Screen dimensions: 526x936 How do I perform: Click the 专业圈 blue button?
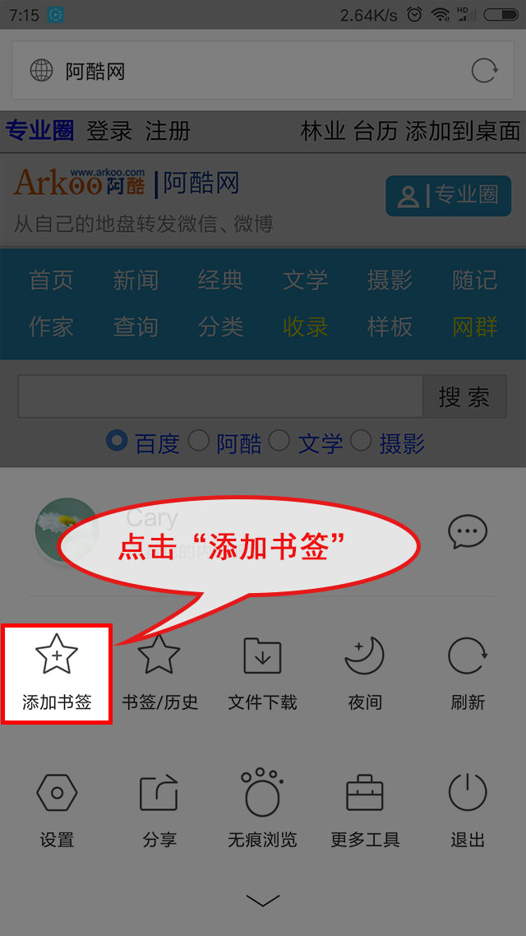point(449,196)
